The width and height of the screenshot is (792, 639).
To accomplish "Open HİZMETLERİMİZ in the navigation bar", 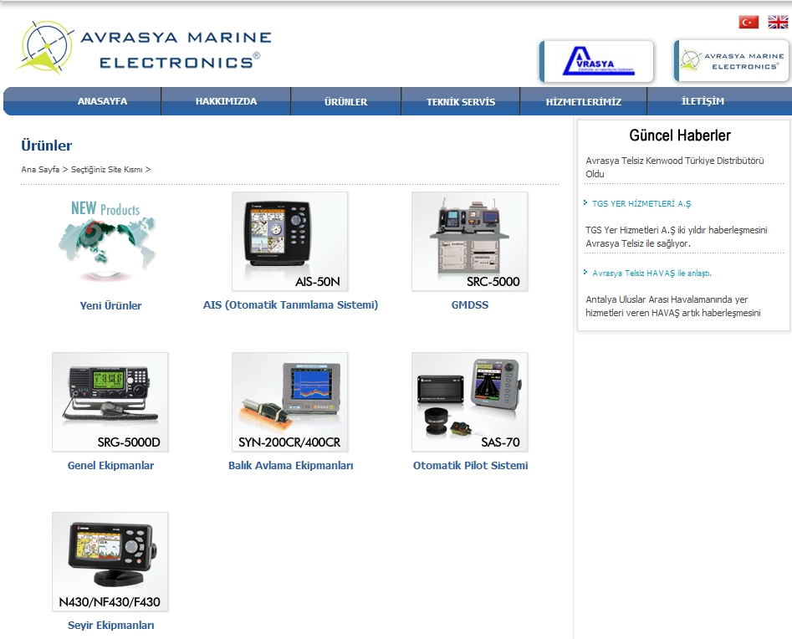I will tap(584, 101).
